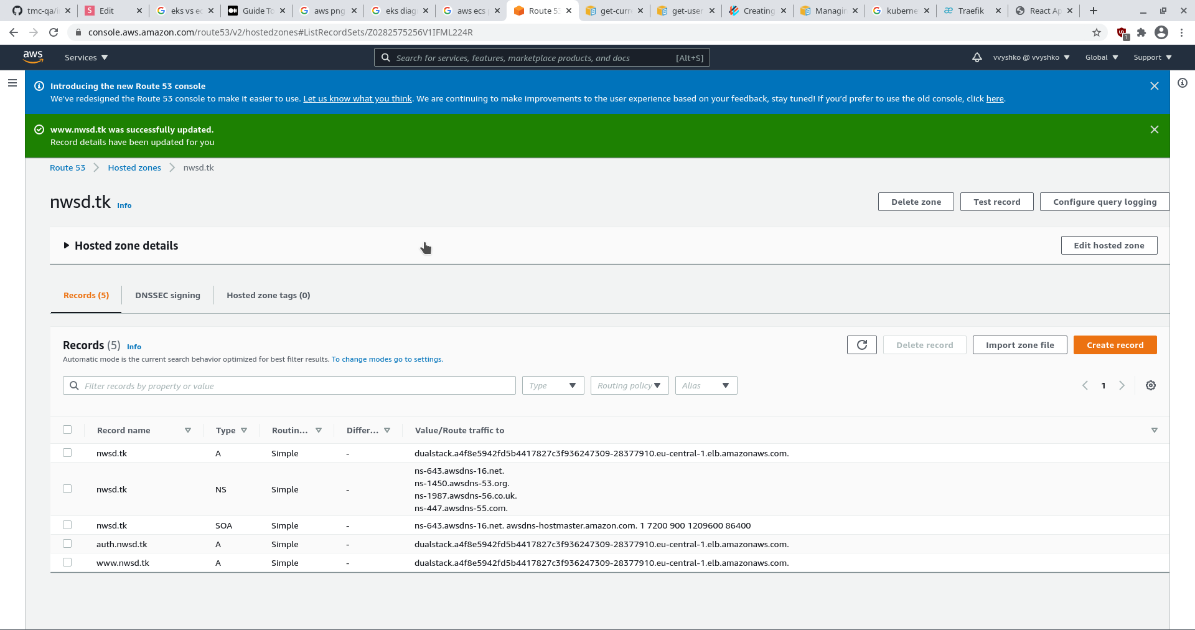Open the Type filter dropdown
This screenshot has width=1195, height=630.
[x=553, y=385]
